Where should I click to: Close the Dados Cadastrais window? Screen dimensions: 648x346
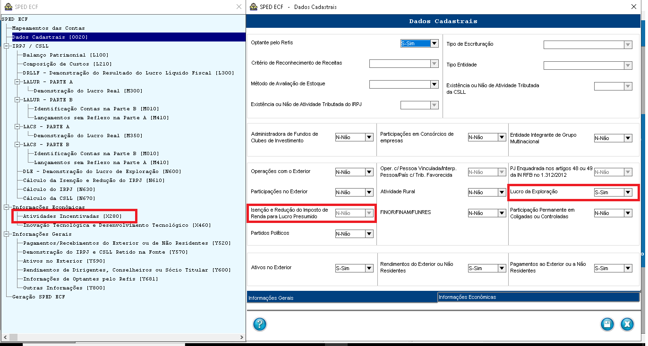pyautogui.click(x=634, y=7)
